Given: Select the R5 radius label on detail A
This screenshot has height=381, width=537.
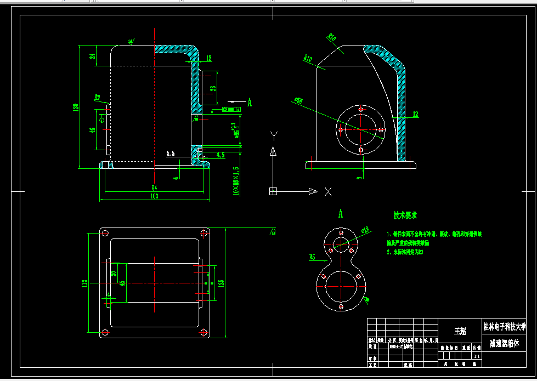Looking at the screenshot, I should pos(312,257).
